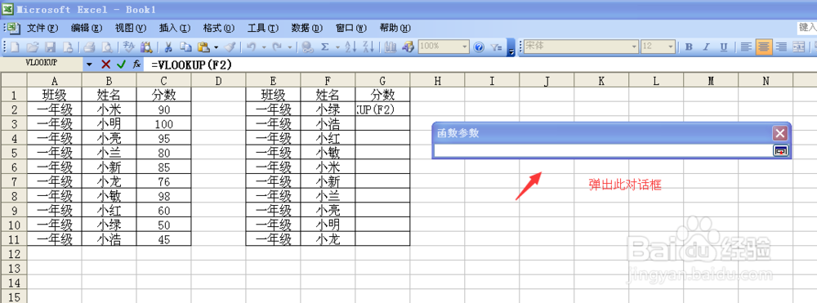Screen dimensions: 817x303
Task: Open the 插入(I) menu
Action: coord(175,28)
